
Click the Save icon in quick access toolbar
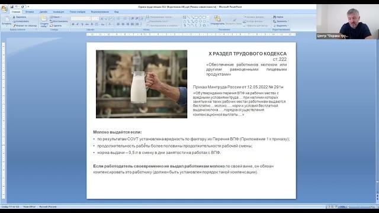[12, 7]
